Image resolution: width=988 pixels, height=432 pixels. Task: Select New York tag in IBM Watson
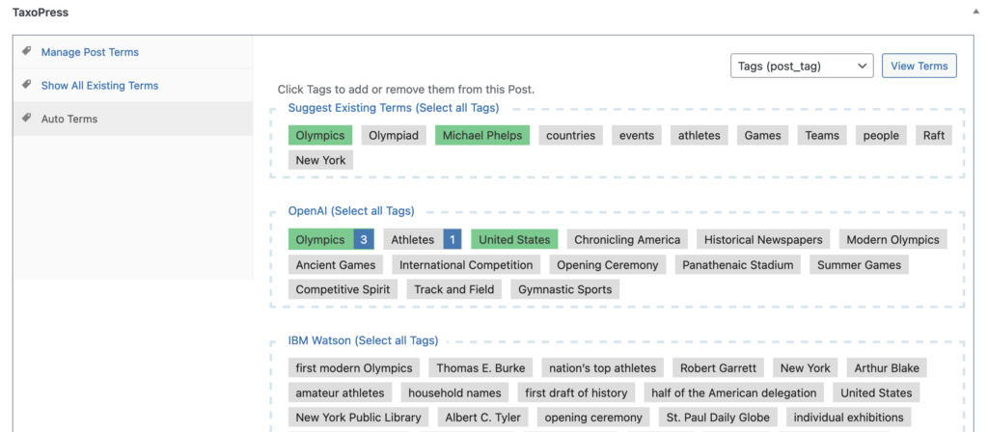pyautogui.click(x=806, y=368)
